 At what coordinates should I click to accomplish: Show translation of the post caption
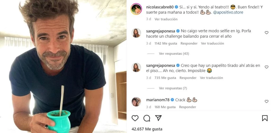pos(166,19)
